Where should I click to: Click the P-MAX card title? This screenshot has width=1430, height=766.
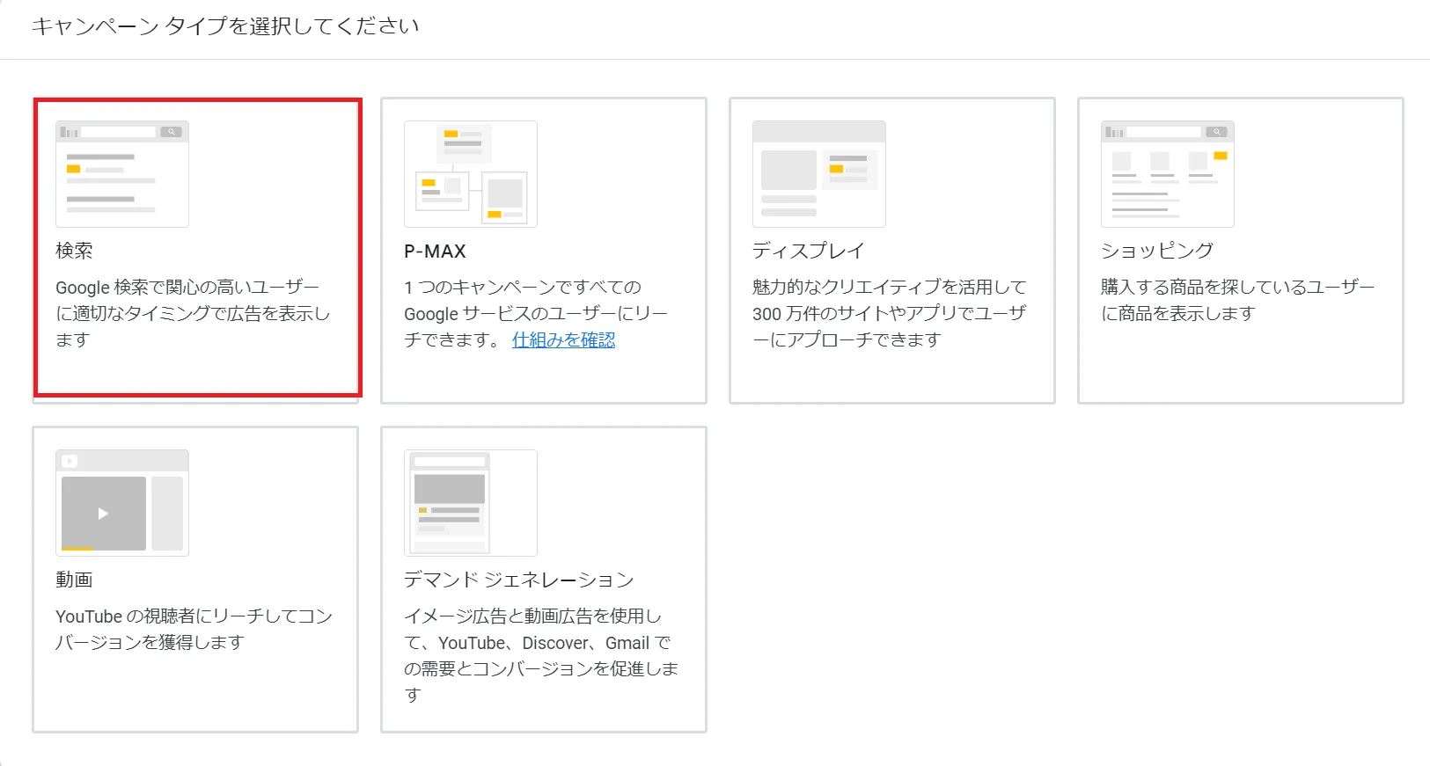tap(435, 252)
